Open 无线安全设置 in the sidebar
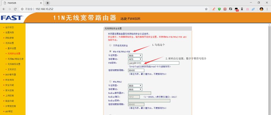271x115 pixels. click(x=14, y=53)
